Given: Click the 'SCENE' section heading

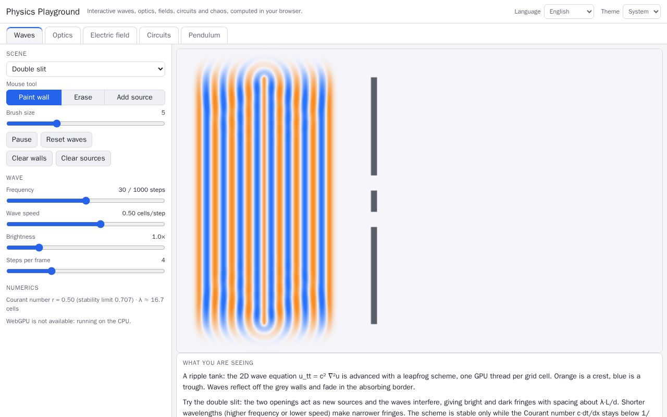Looking at the screenshot, I should coord(16,54).
